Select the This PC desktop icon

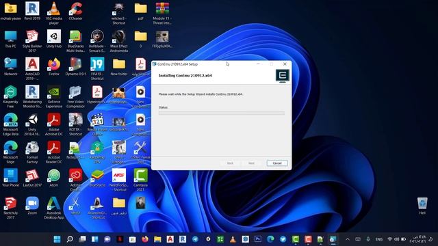click(x=11, y=39)
